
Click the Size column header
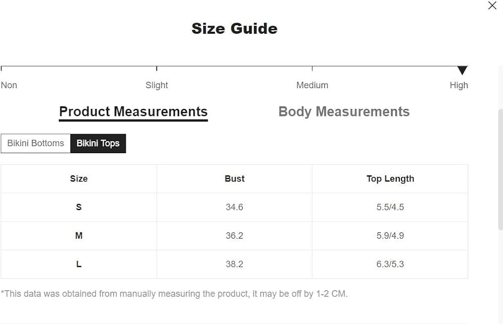pyautogui.click(x=78, y=179)
